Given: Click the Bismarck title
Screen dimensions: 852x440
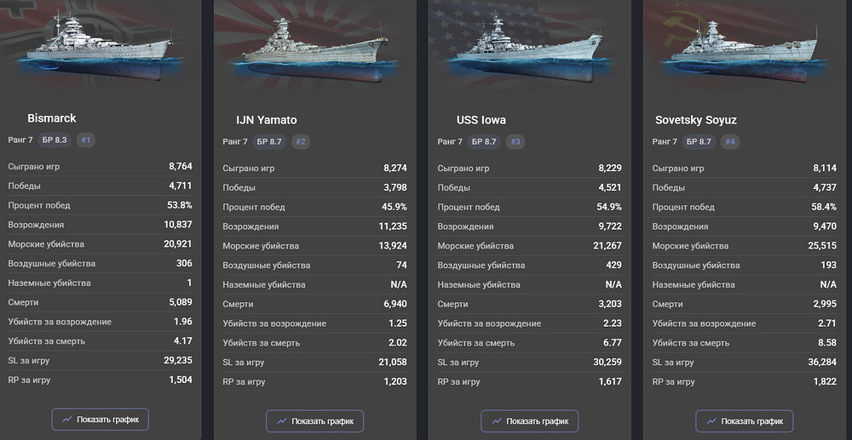Looking at the screenshot, I should (52, 117).
